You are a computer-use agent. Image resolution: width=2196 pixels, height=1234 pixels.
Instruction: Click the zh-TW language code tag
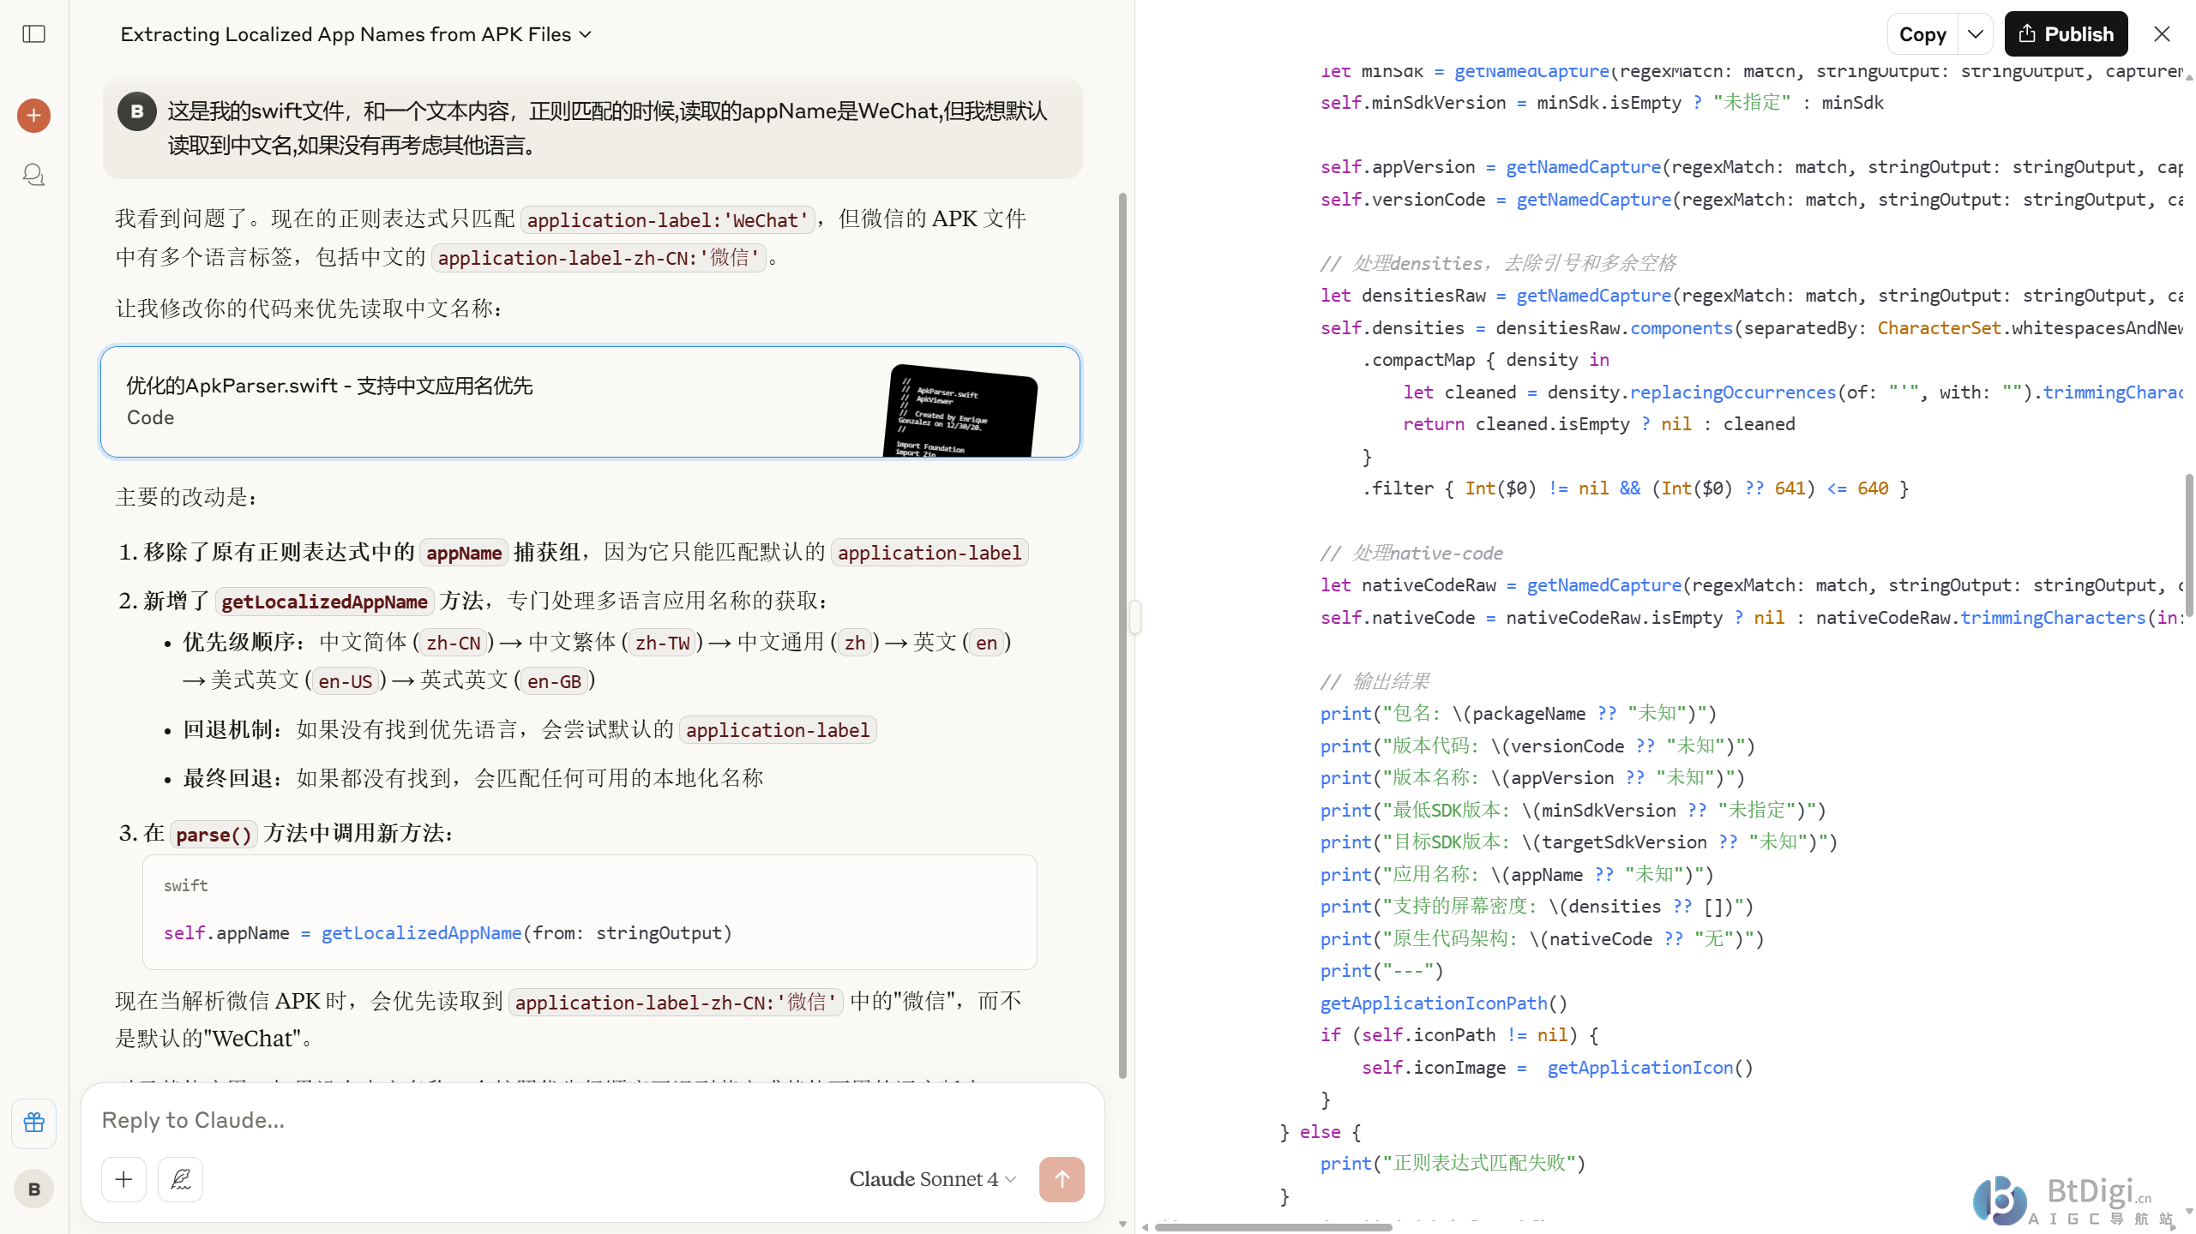(662, 644)
